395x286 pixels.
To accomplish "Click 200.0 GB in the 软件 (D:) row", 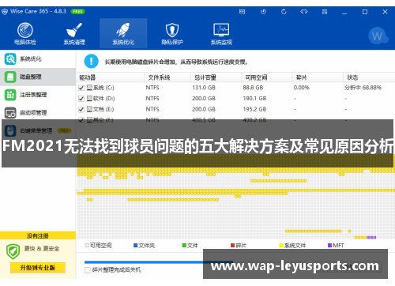I will (x=204, y=99).
